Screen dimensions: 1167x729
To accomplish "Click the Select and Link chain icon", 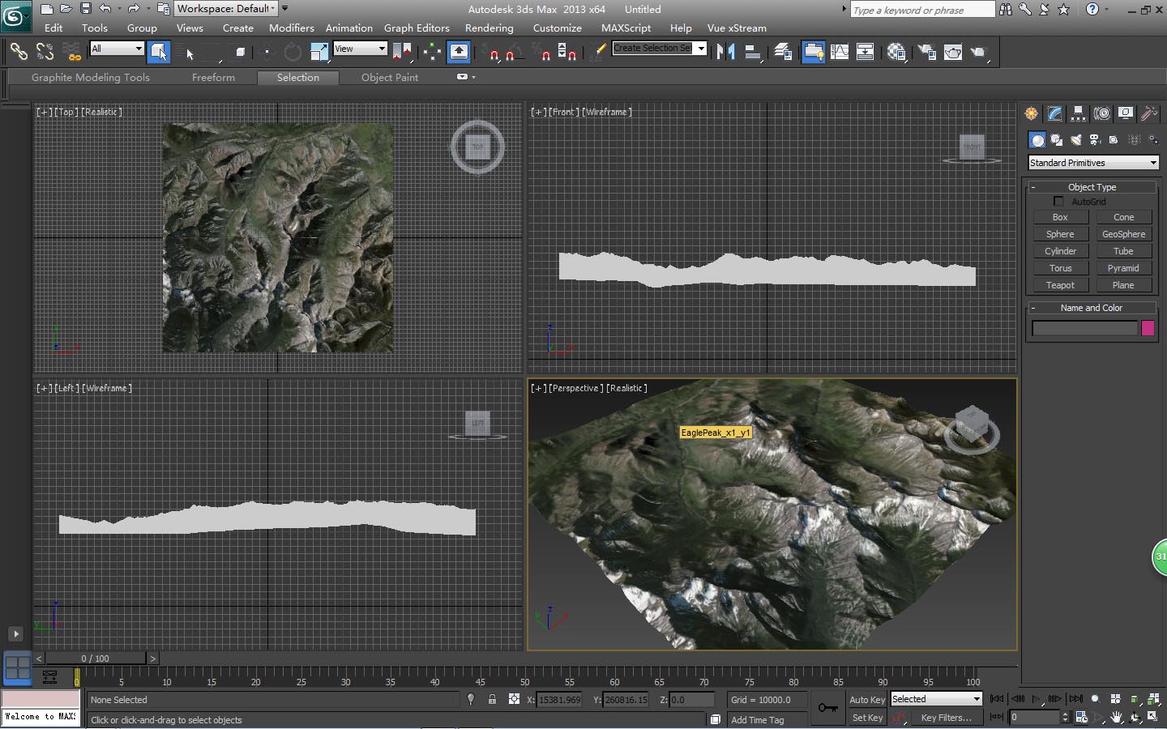I will [18, 52].
